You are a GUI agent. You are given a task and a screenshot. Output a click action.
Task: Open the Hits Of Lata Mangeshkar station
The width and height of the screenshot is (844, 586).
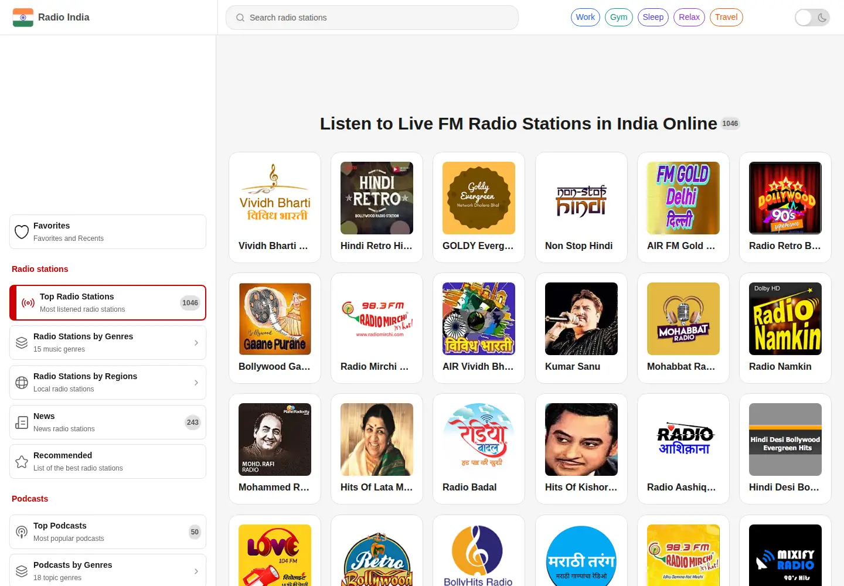(377, 449)
